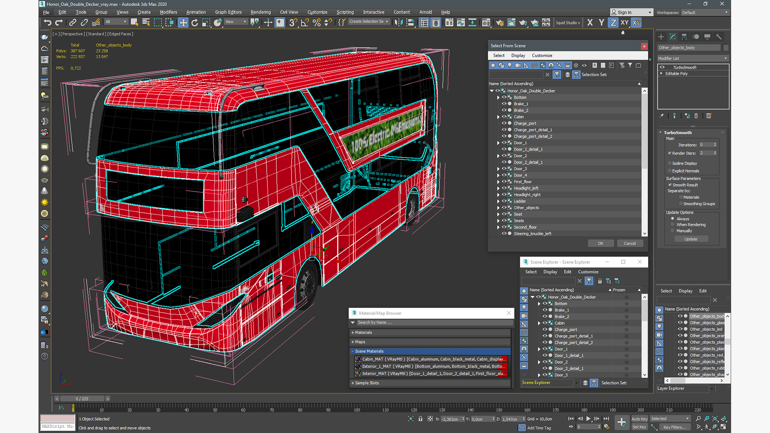Click the TurboSmooth modifier icon
The height and width of the screenshot is (433, 770).
(663, 67)
